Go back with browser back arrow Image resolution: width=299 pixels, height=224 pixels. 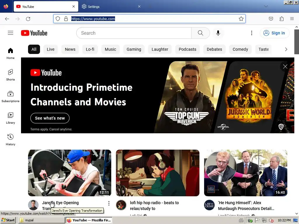7,19
